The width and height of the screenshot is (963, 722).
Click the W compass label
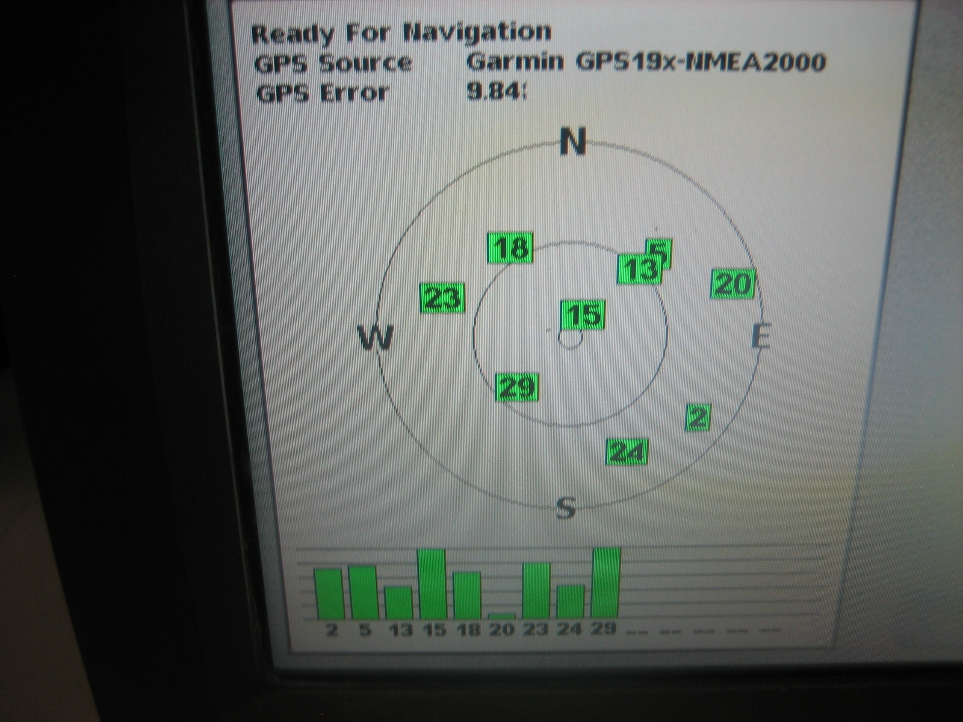(x=376, y=337)
